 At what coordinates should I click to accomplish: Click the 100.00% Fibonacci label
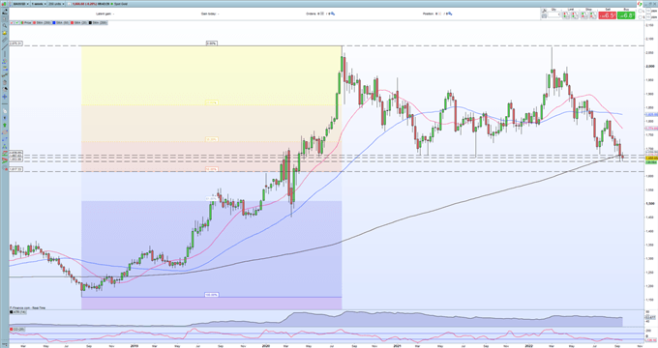point(212,295)
